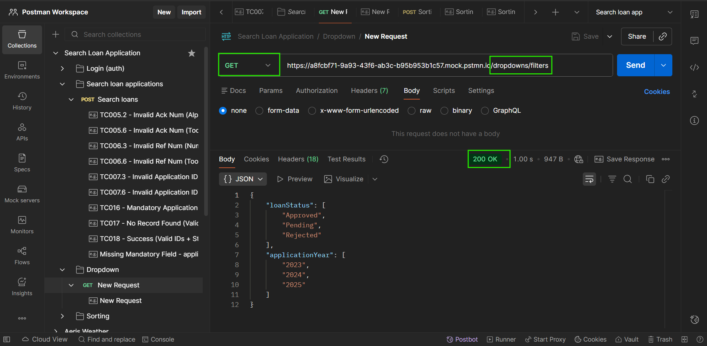Open the Console from the status bar
707x346 pixels.
click(x=158, y=339)
